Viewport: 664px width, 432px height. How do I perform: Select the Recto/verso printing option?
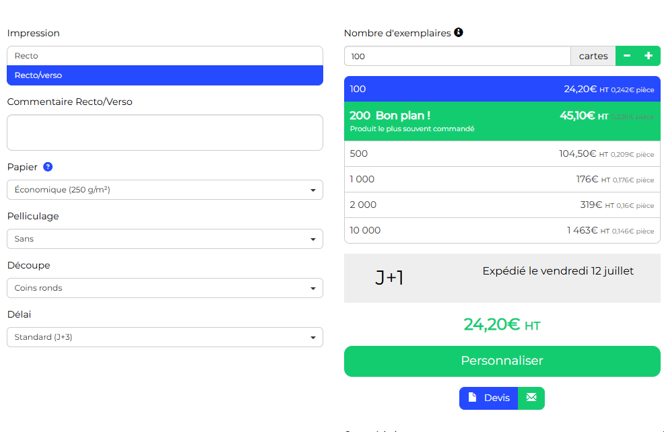[165, 75]
